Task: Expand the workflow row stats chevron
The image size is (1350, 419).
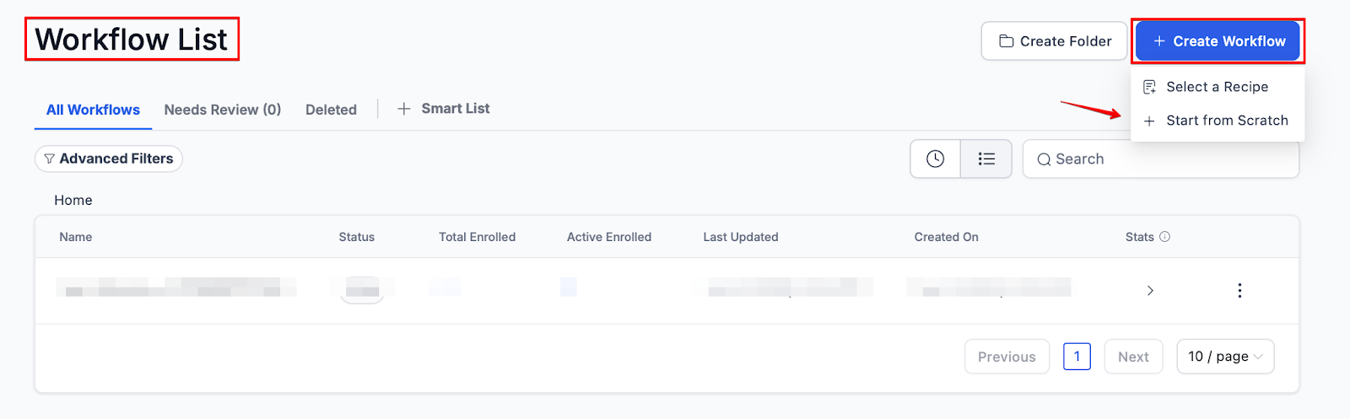Action: (x=1150, y=291)
